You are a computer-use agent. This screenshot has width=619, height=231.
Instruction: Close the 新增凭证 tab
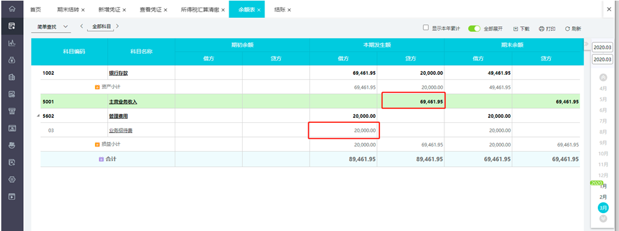click(125, 10)
